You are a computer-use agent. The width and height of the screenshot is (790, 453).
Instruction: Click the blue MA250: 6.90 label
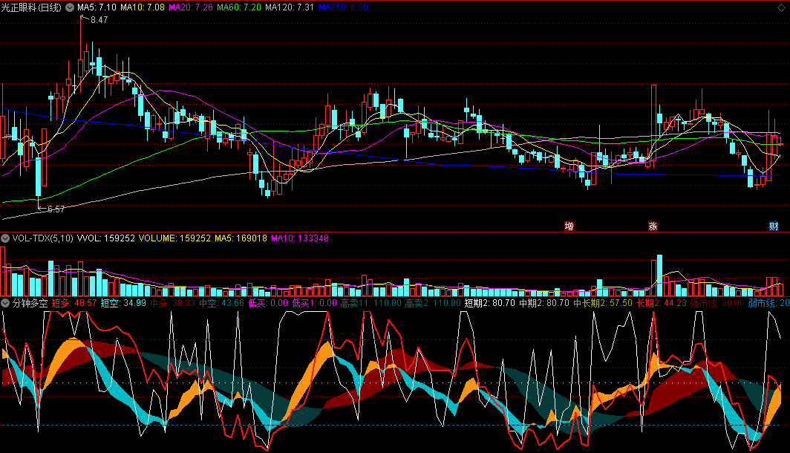click(344, 7)
